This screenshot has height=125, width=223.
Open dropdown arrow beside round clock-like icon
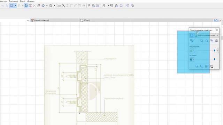tap(54, 6)
